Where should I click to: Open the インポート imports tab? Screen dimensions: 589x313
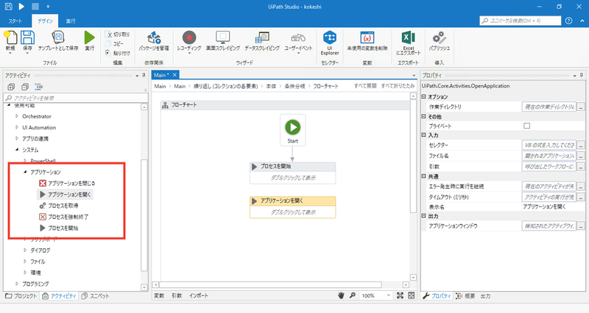click(199, 295)
